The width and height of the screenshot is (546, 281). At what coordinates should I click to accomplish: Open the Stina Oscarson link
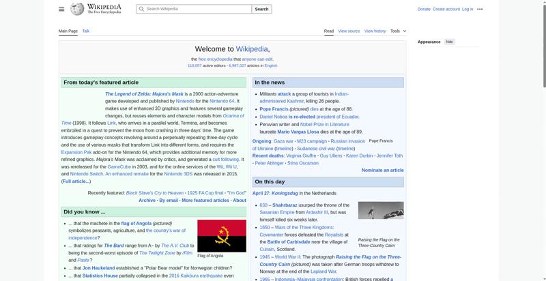tap(303, 163)
